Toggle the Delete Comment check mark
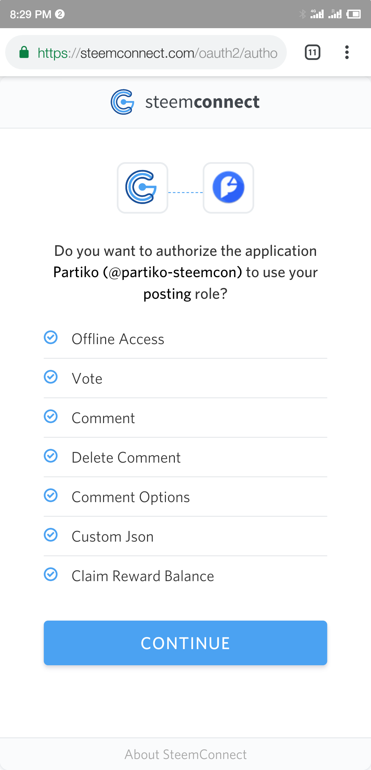Viewport: 371px width, 770px height. point(51,456)
